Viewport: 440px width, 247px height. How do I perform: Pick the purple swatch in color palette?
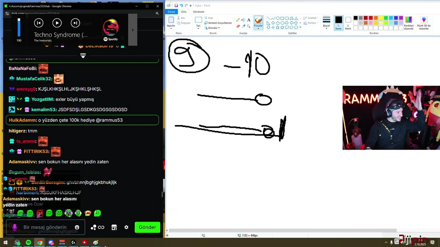(x=401, y=18)
